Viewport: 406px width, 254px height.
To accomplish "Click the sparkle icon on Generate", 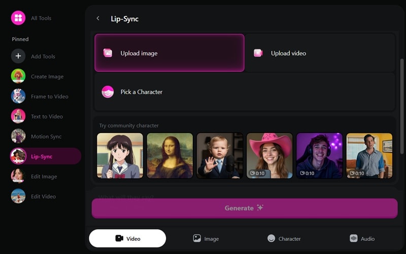I will click(x=260, y=207).
